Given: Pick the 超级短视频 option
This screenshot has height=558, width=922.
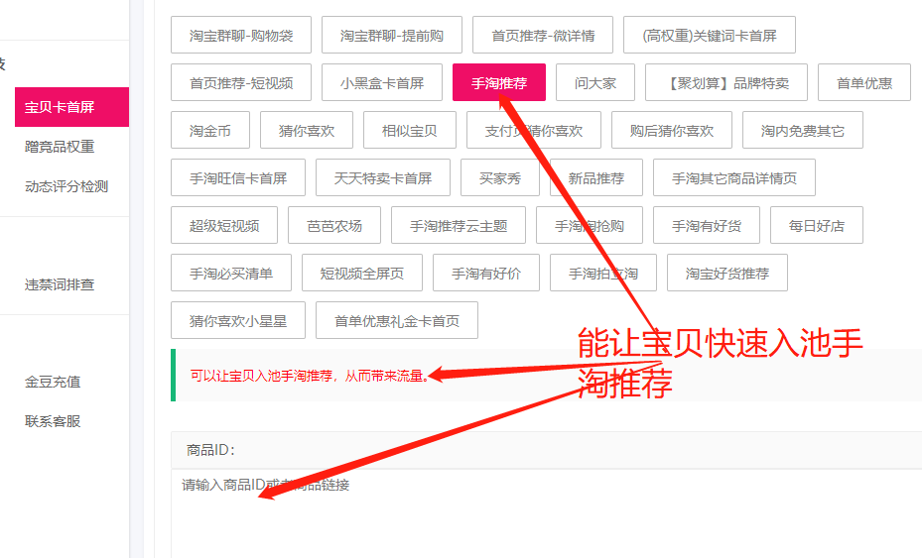Looking at the screenshot, I should click(x=224, y=226).
